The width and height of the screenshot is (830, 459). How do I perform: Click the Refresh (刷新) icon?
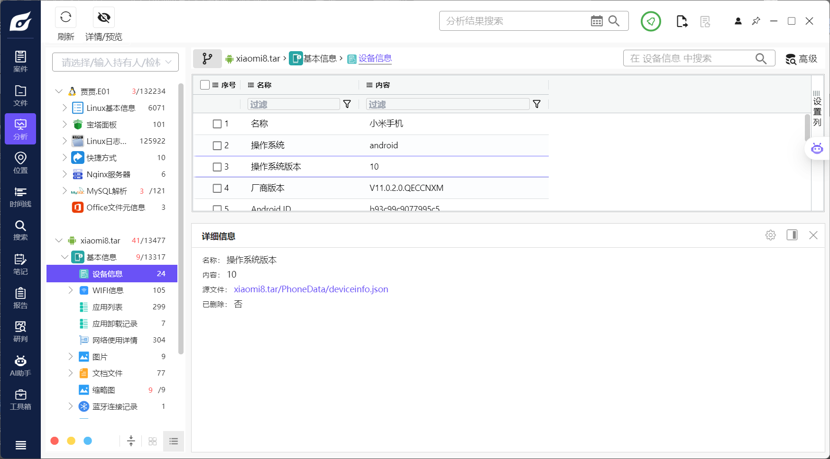pyautogui.click(x=66, y=18)
